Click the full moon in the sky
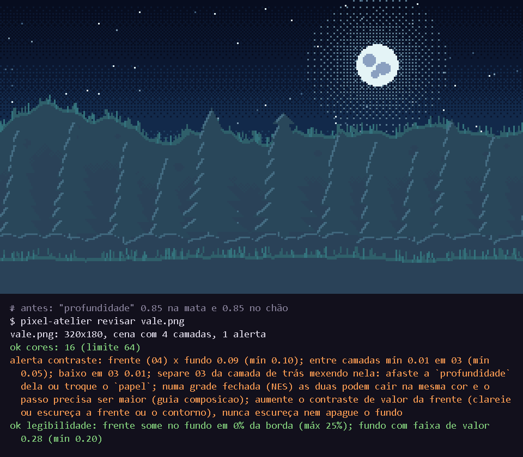Image resolution: width=523 pixels, height=457 pixels. click(377, 65)
